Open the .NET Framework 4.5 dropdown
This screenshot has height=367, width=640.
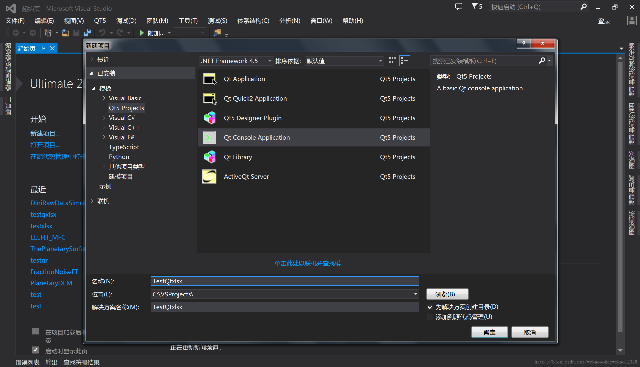[x=236, y=61]
